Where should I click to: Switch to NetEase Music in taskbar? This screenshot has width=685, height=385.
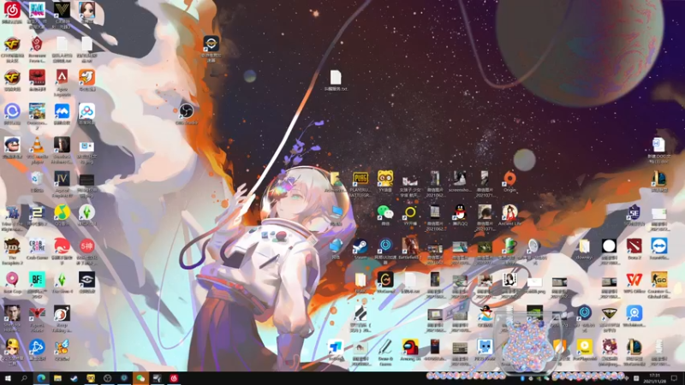coord(174,378)
